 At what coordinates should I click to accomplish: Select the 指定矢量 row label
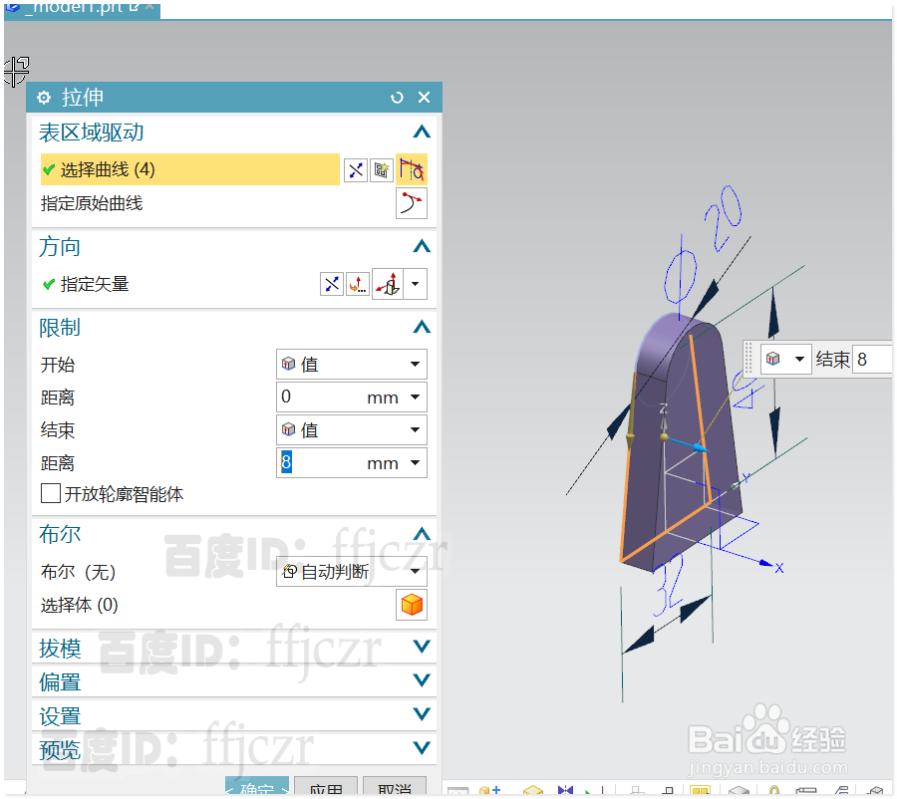(95, 284)
